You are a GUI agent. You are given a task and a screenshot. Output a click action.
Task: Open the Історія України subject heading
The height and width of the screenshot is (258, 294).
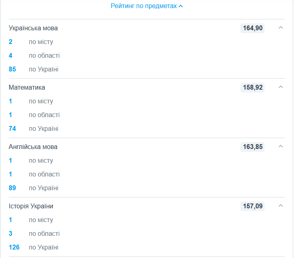(31, 206)
